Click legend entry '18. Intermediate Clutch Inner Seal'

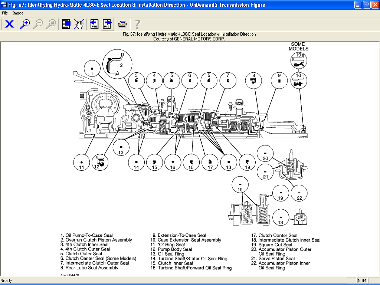[286, 240]
